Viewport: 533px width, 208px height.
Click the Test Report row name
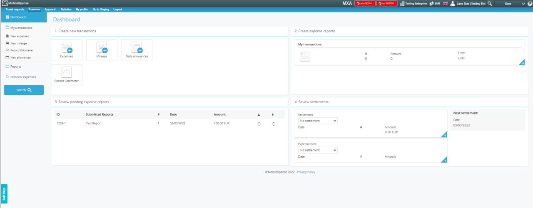[x=94, y=124]
